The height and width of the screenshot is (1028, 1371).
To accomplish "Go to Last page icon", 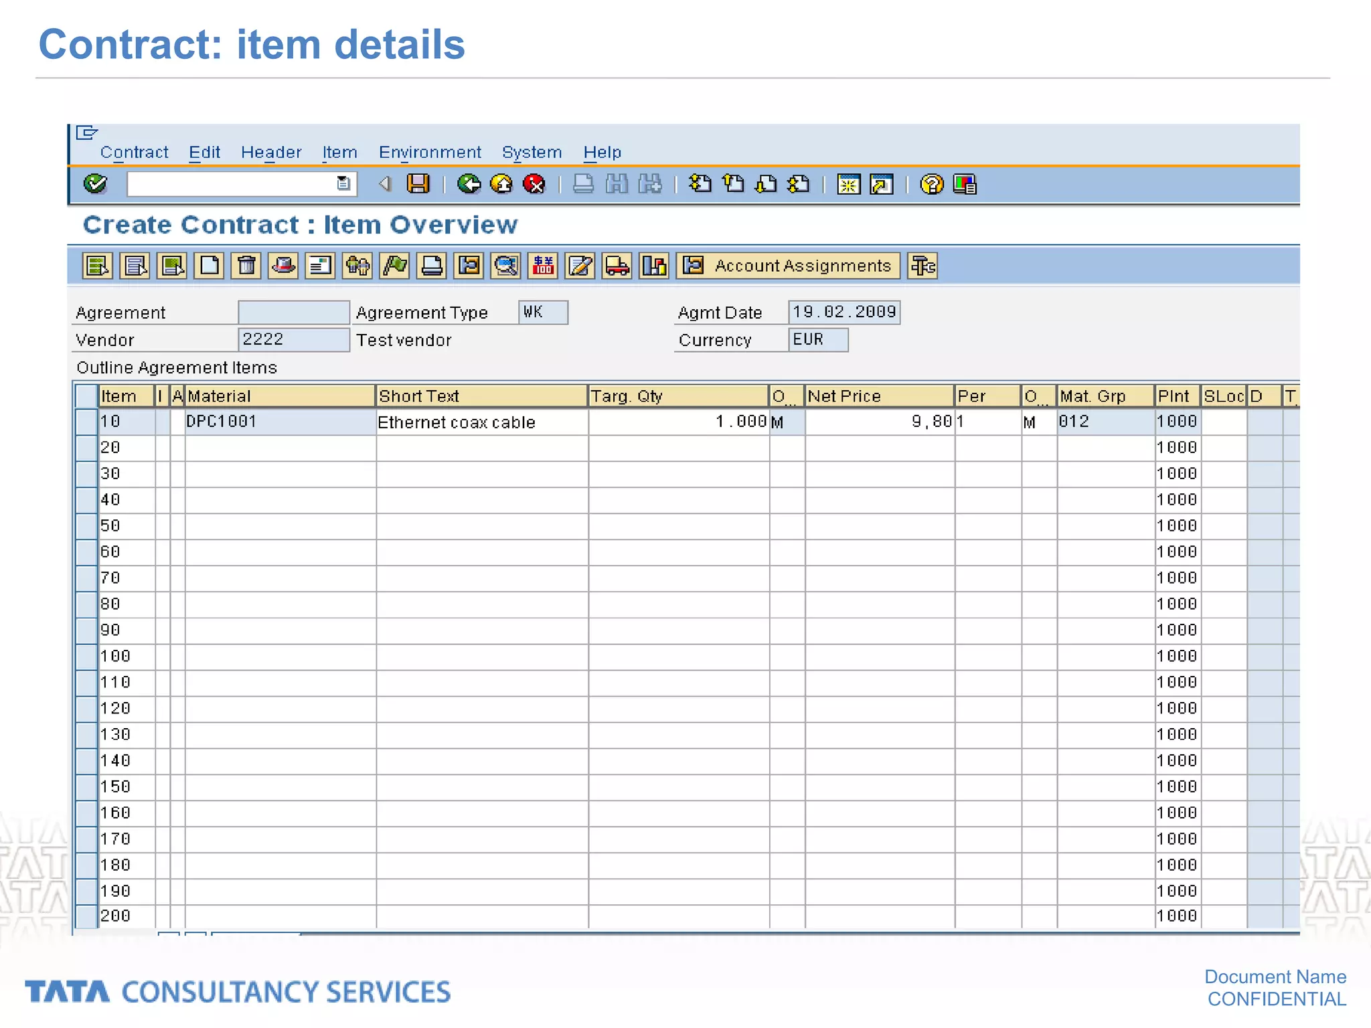I will click(799, 183).
